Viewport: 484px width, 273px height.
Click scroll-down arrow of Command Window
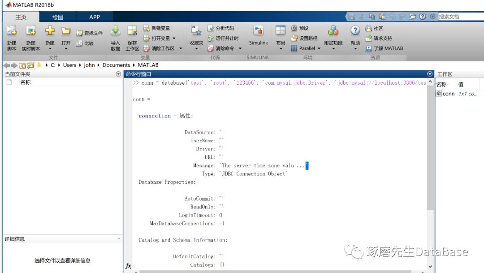[x=430, y=267]
